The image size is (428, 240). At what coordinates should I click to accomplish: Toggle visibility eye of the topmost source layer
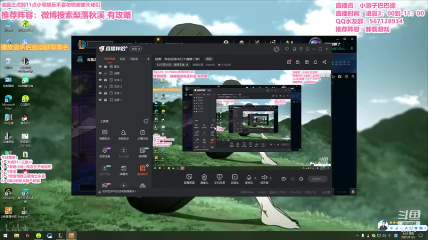point(100,66)
